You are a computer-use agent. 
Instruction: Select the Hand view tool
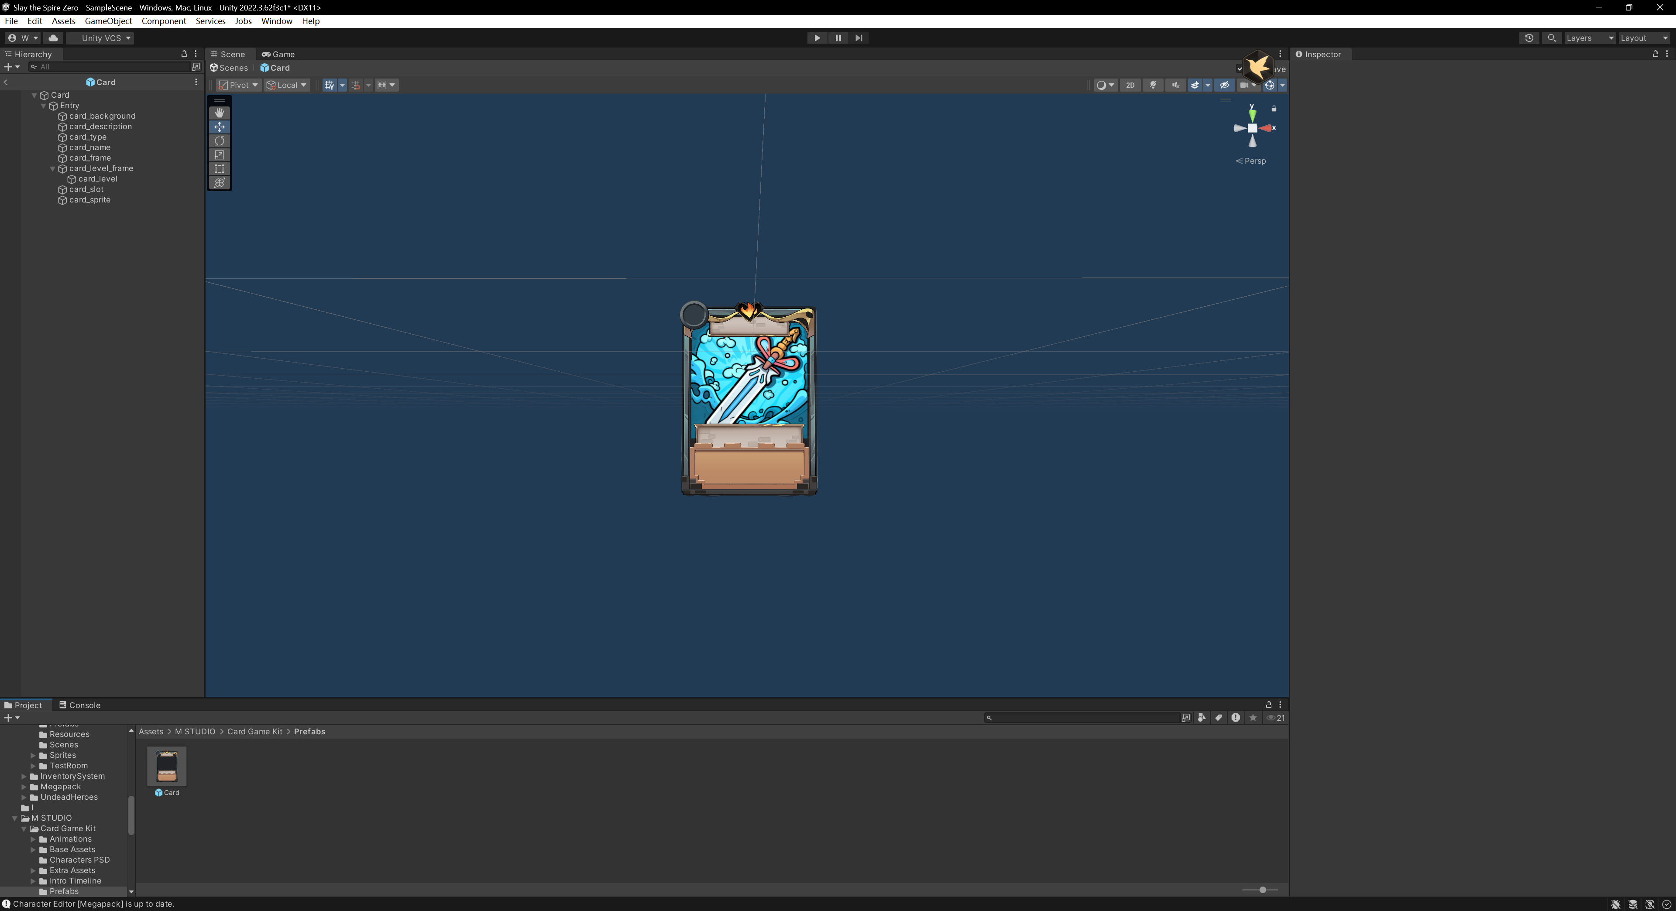tap(219, 113)
